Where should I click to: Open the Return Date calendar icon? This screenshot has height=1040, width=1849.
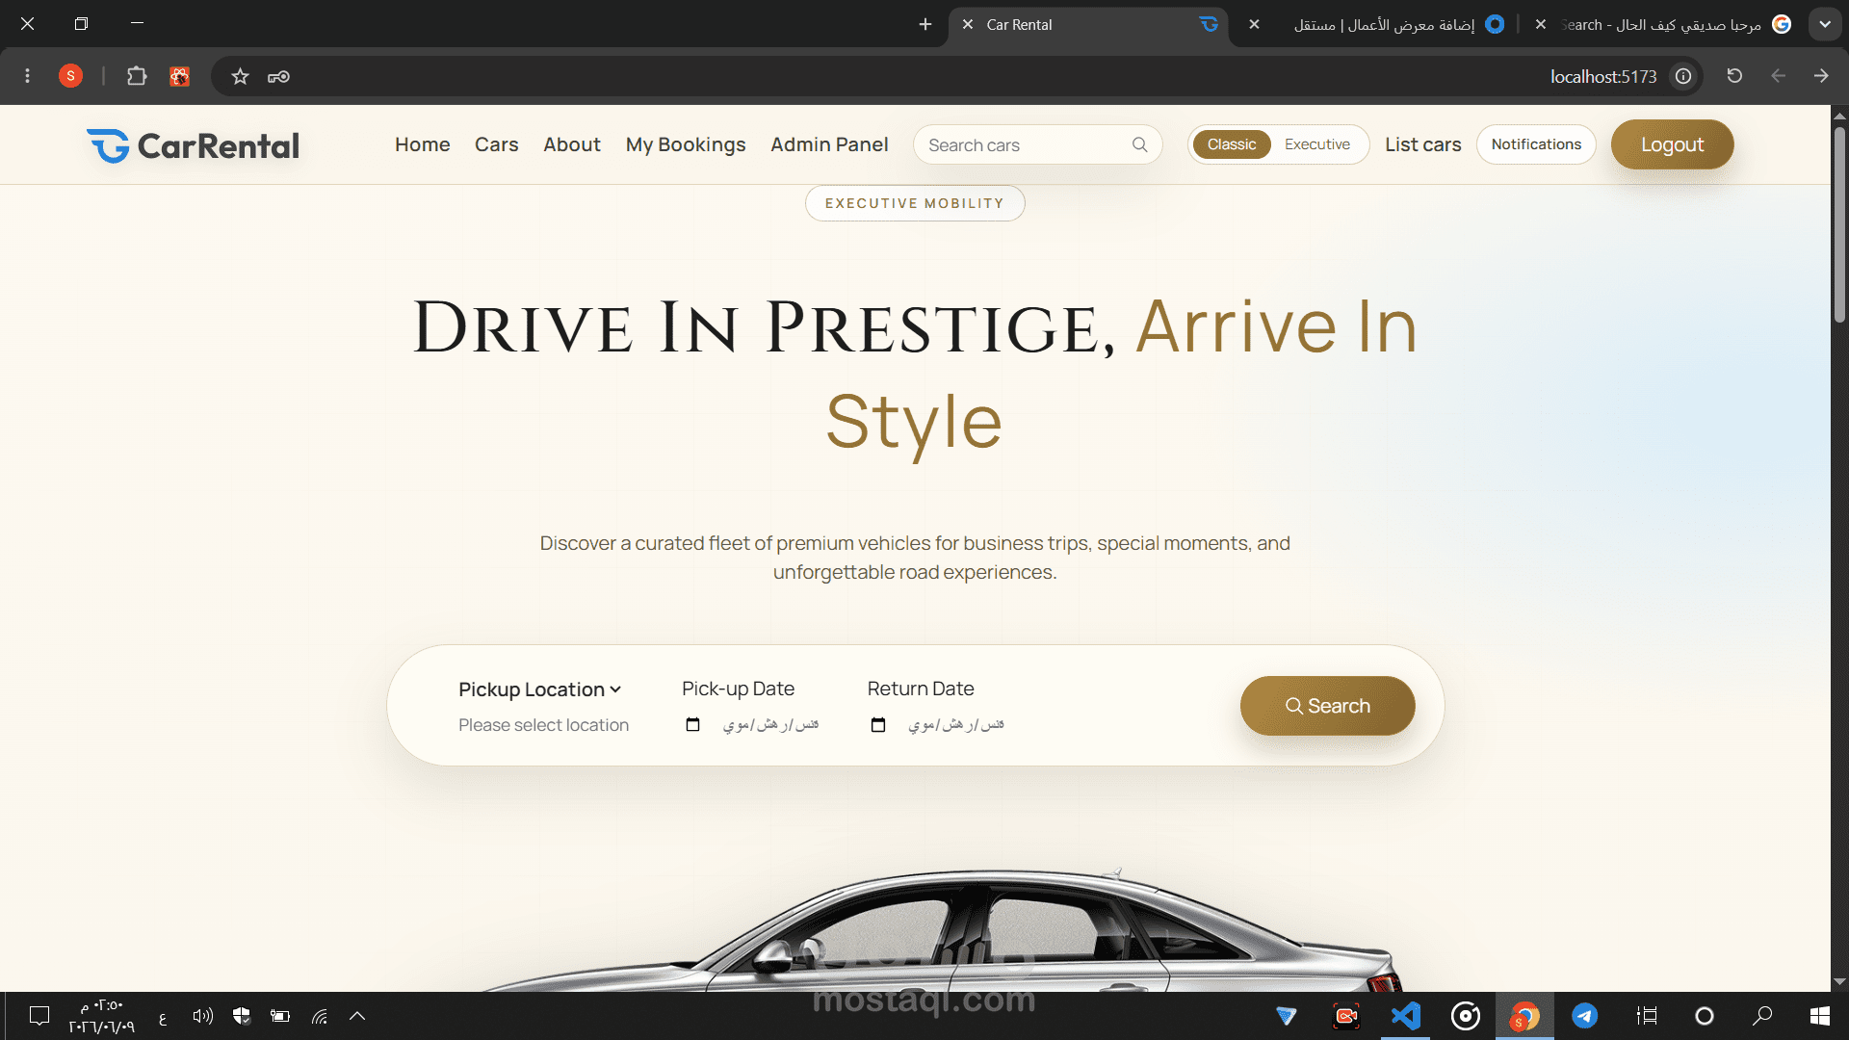(x=877, y=724)
